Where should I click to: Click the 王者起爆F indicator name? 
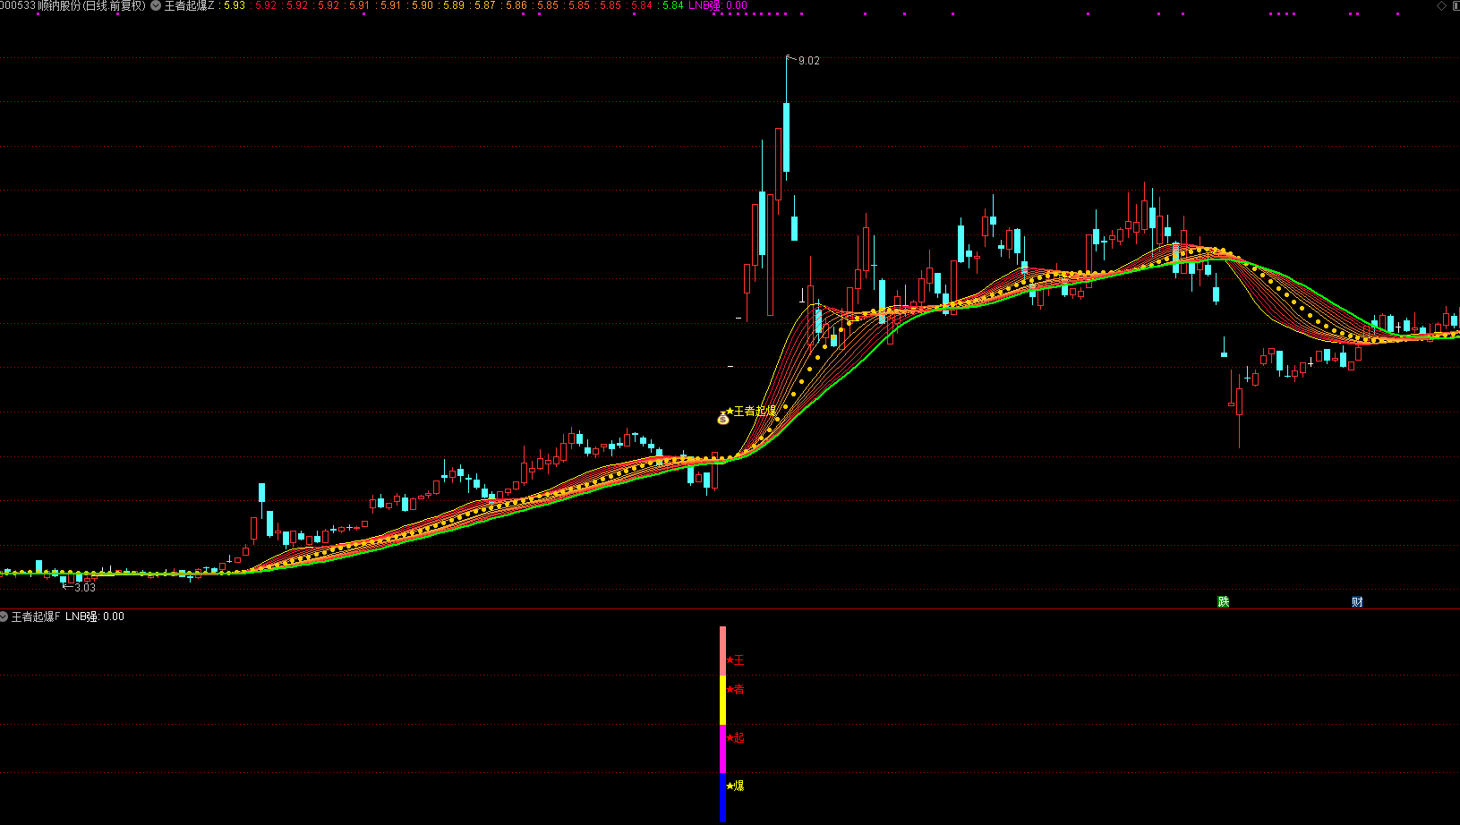click(36, 617)
